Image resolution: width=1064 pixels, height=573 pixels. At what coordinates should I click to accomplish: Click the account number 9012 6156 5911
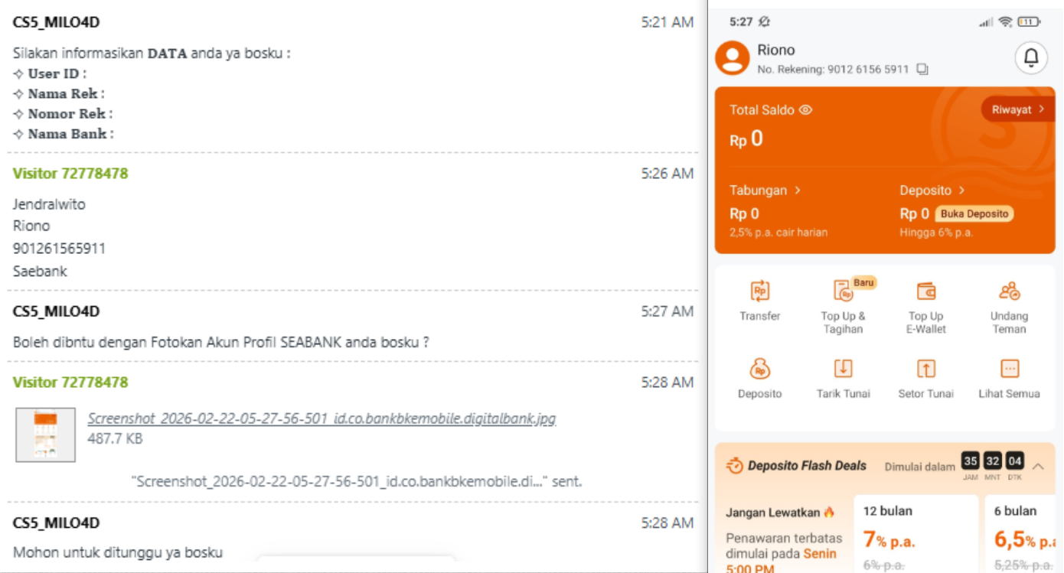click(x=868, y=70)
